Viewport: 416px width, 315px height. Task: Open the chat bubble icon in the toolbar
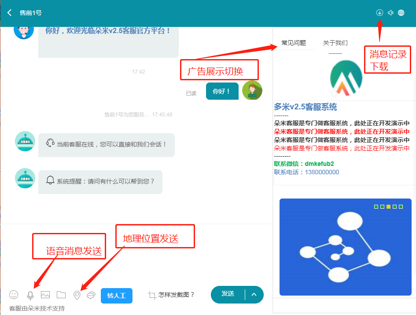(x=91, y=295)
